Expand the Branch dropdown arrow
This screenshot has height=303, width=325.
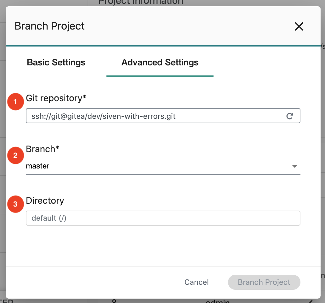click(x=294, y=166)
